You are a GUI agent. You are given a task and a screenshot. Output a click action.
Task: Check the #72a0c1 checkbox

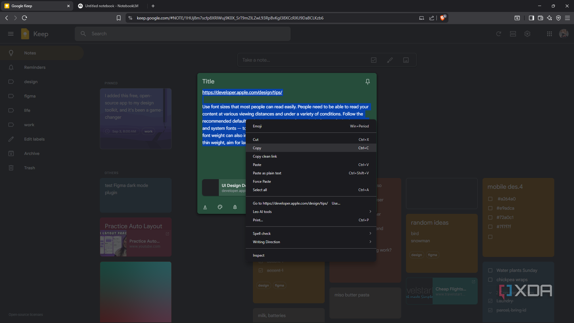tap(490, 218)
